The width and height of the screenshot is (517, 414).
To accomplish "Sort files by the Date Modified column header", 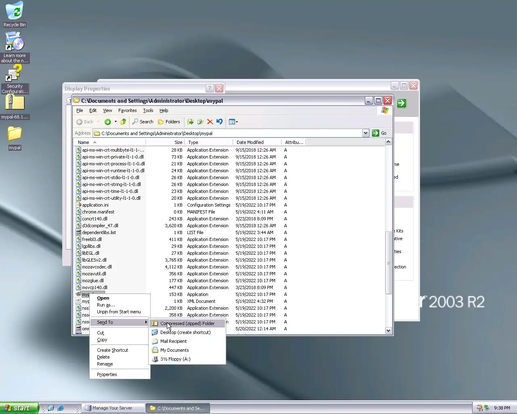I will click(x=257, y=142).
